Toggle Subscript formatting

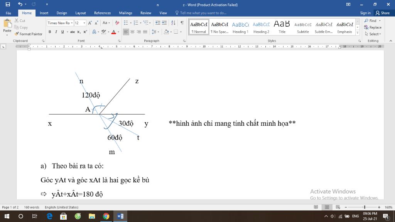(x=79, y=32)
